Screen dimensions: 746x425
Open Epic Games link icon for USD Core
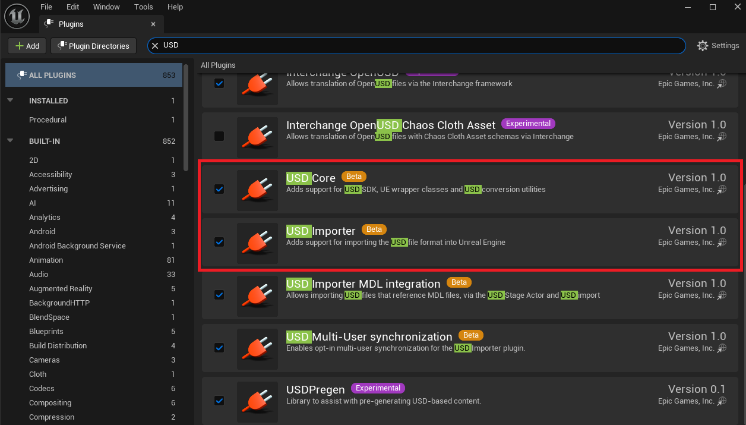[x=722, y=190]
